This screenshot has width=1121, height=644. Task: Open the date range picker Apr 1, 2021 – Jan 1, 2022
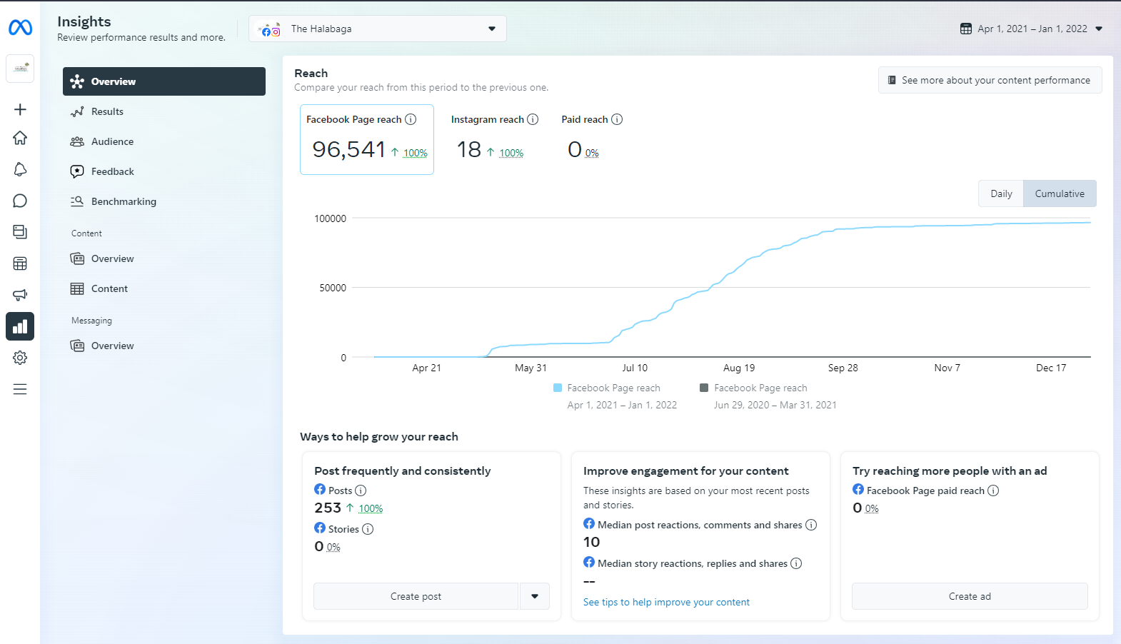pos(1032,29)
